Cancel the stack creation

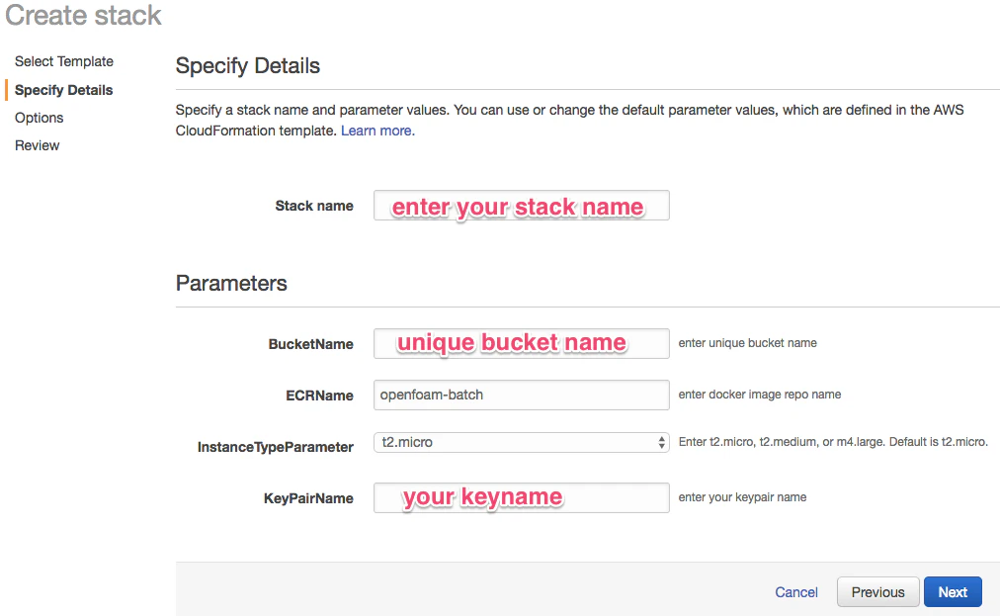pos(795,592)
